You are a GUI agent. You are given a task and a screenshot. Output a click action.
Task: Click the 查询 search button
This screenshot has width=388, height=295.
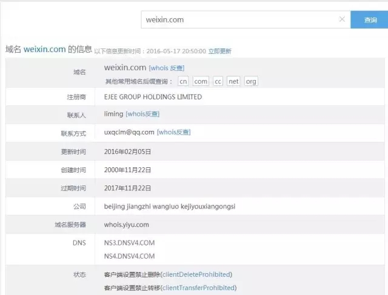(x=370, y=20)
